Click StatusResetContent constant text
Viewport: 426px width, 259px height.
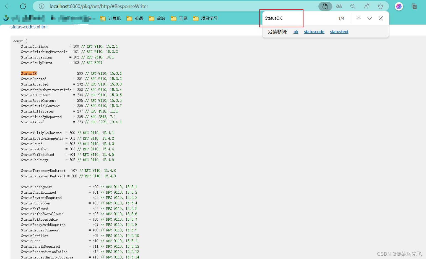[38, 100]
